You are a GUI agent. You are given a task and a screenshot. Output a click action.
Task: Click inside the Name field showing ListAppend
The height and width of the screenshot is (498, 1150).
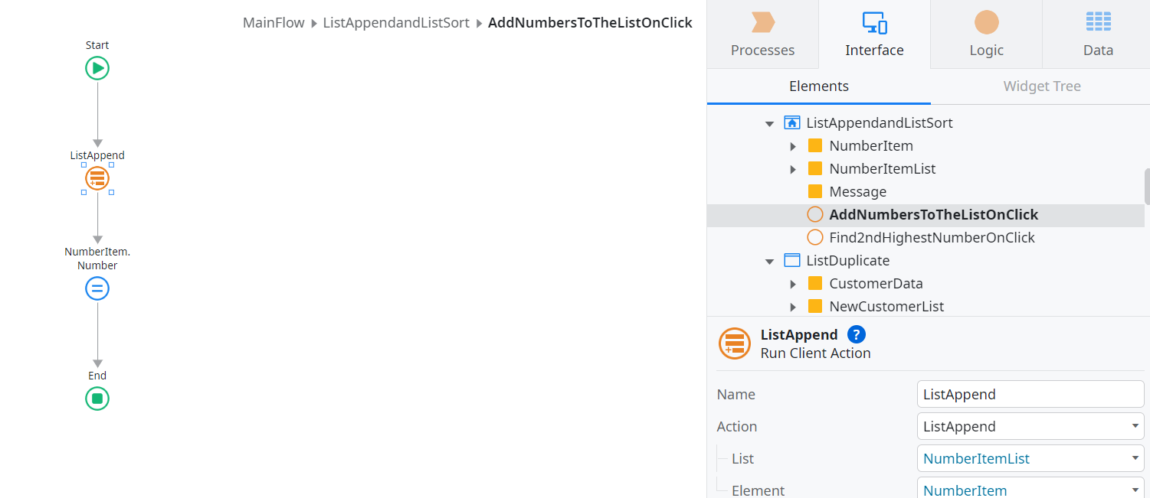1030,394
